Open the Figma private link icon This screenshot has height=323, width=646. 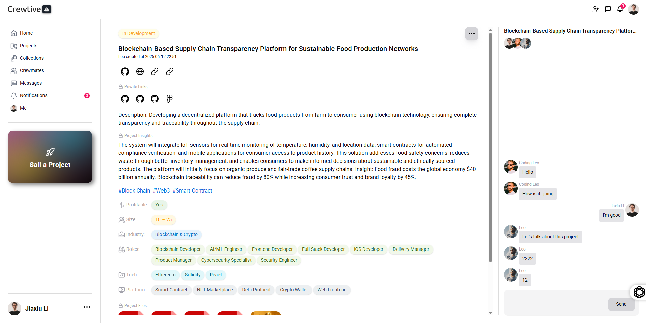point(170,99)
